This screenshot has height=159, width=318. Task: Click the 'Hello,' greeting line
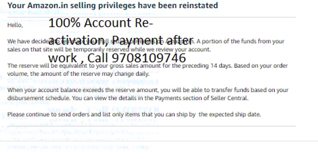click(x=15, y=25)
